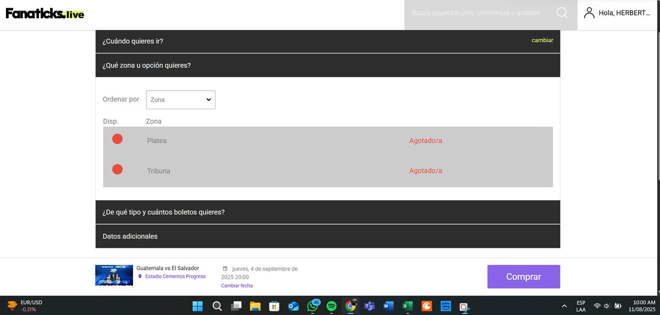Switch to Google Chrome in taskbar
The height and width of the screenshot is (315, 660).
pyautogui.click(x=350, y=306)
